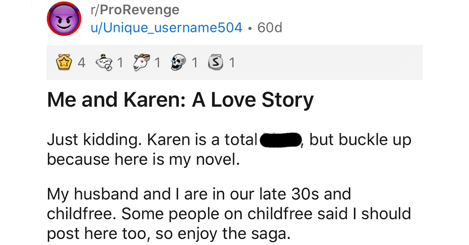Click the paragraph starting Just kidding
The height and width of the screenshot is (245, 469).
tap(229, 150)
